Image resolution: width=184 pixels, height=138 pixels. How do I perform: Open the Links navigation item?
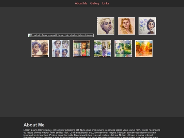pyautogui.click(x=106, y=3)
